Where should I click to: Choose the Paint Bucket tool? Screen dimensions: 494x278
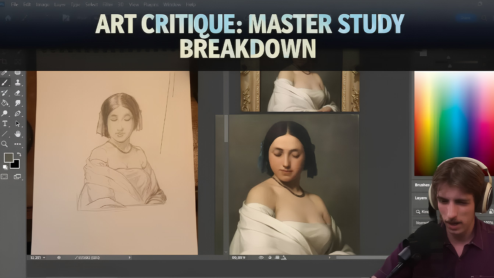pos(5,103)
